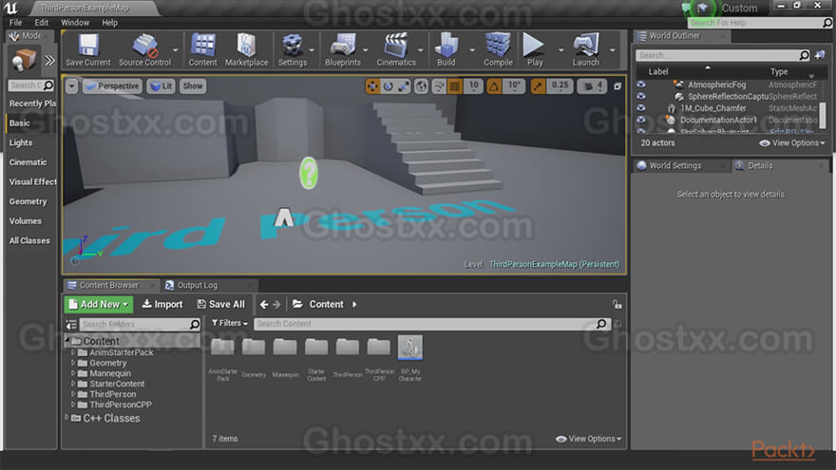This screenshot has width=836, height=470.
Task: Click Save All in Content Browser
Action: tap(220, 304)
